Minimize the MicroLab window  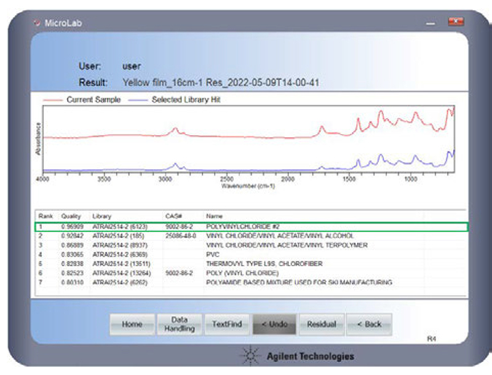pos(430,23)
